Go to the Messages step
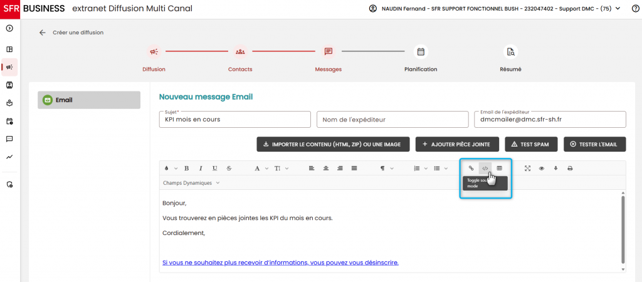The image size is (642, 282). click(x=329, y=58)
